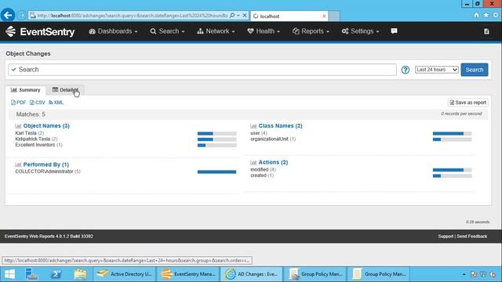Screen dimensions: 502x282
Task: Click the chat bubble icon in navbar
Action: 394,31
